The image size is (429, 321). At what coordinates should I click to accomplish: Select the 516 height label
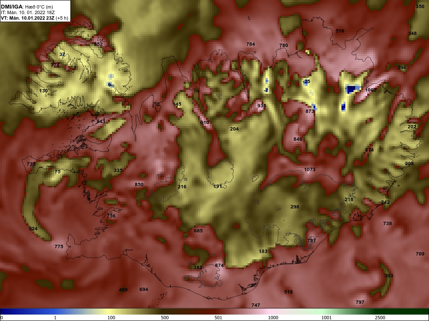pyautogui.click(x=340, y=31)
